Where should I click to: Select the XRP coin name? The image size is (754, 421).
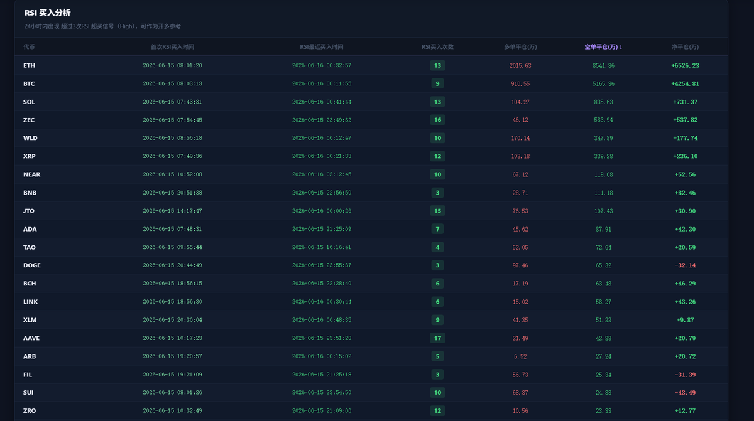point(29,156)
